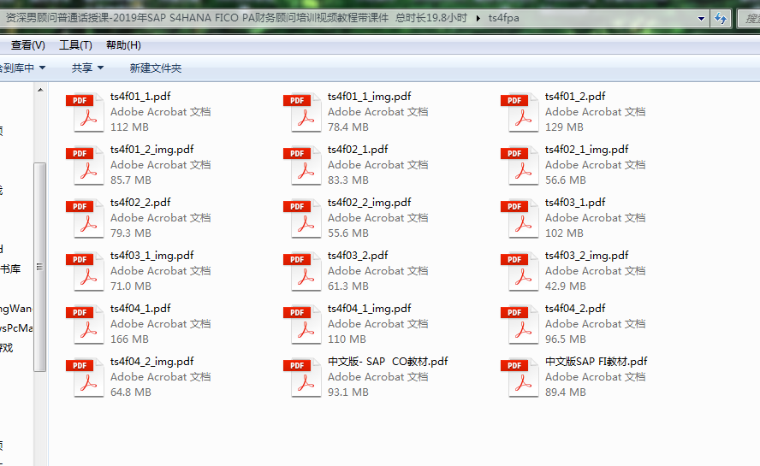Click the ts4fpa breadcrumb in address bar

click(x=503, y=18)
